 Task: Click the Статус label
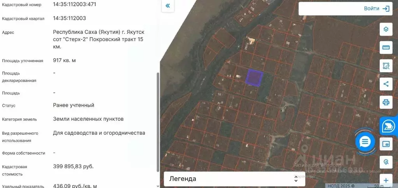[9, 106]
